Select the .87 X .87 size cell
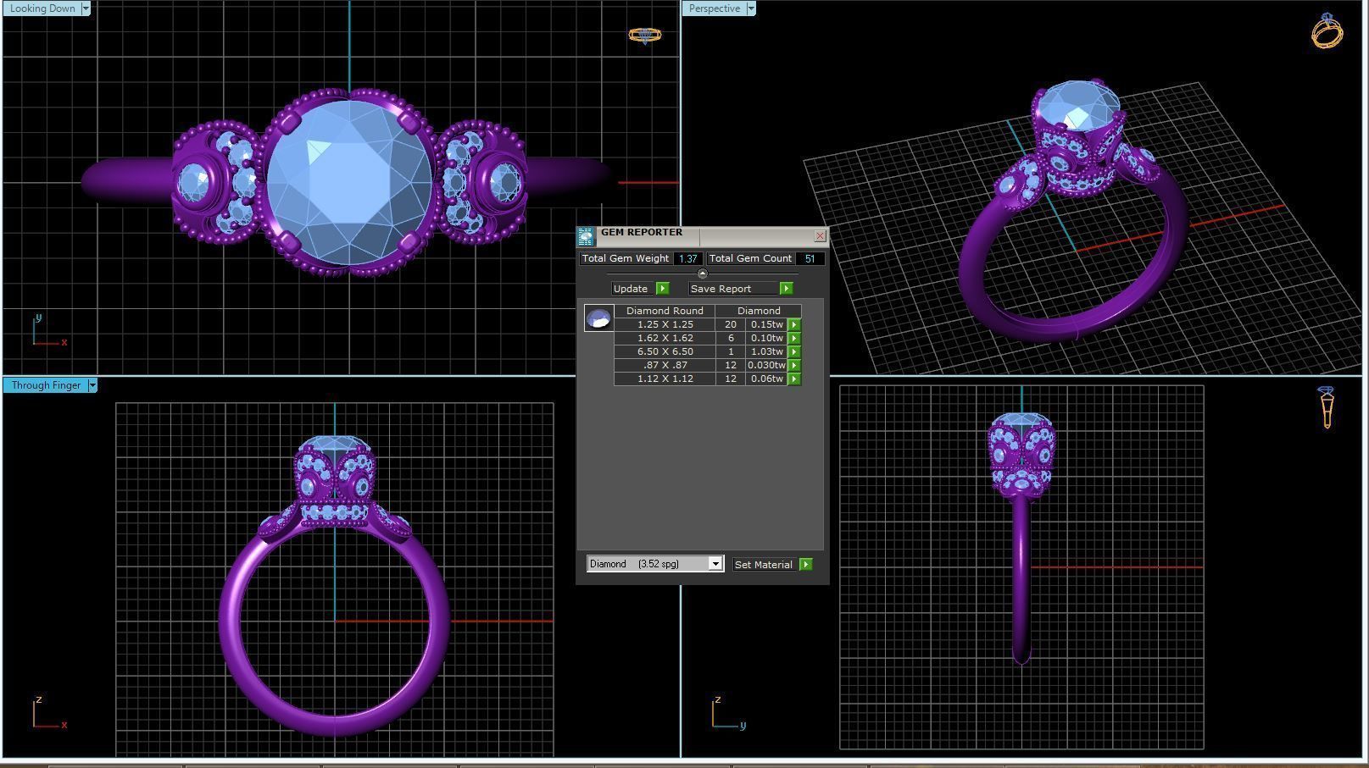This screenshot has width=1369, height=768. coord(665,365)
